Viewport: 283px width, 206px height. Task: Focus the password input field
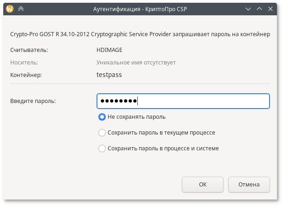pos(183,101)
